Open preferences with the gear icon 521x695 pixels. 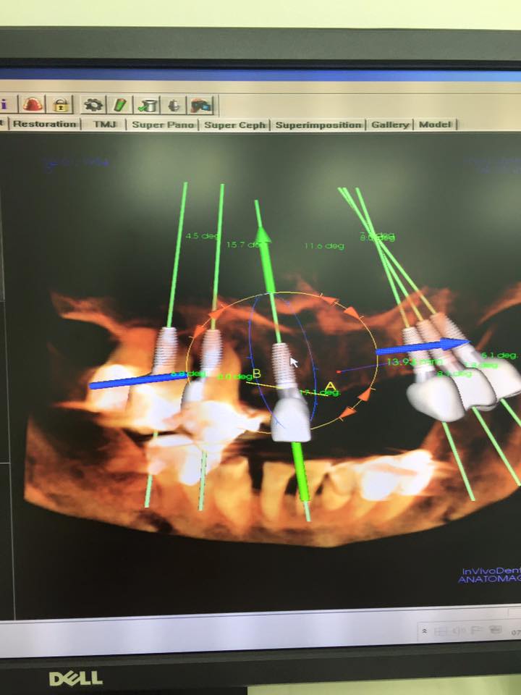[x=93, y=105]
